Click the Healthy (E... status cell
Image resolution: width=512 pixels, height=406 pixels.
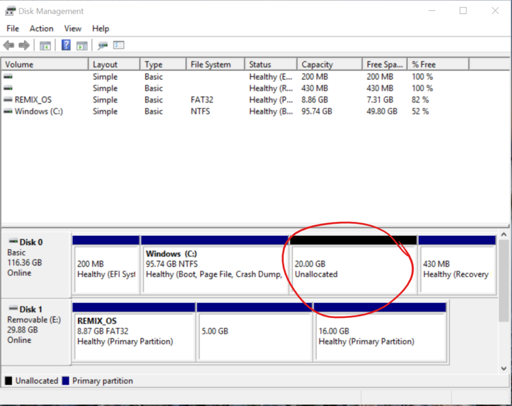(x=271, y=77)
